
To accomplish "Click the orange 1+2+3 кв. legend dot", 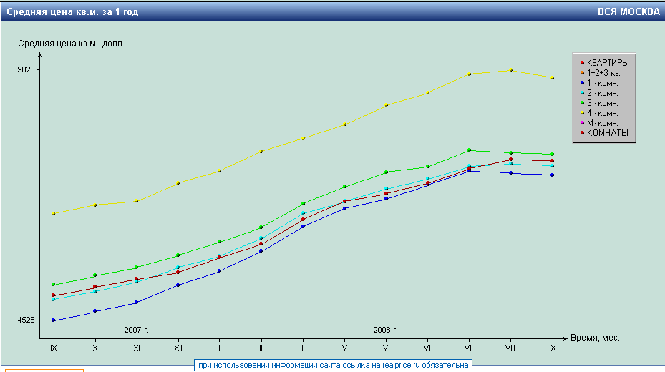I will click(583, 73).
